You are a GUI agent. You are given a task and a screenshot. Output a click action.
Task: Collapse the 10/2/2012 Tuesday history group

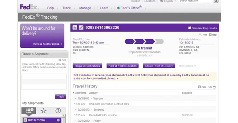click(x=76, y=98)
